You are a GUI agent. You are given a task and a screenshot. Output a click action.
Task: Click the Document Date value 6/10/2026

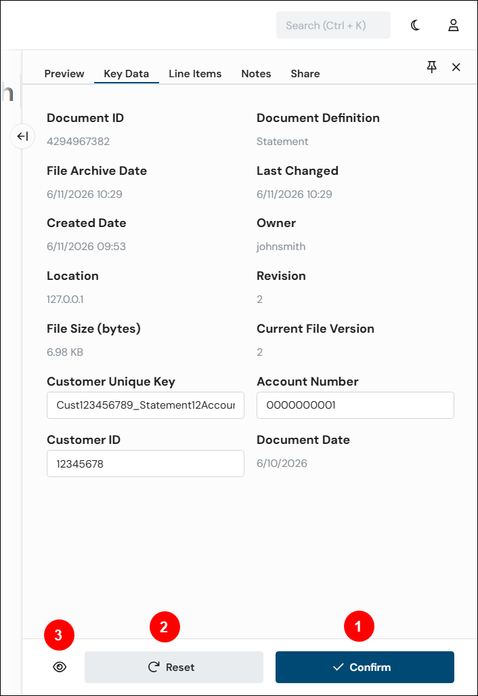[282, 463]
